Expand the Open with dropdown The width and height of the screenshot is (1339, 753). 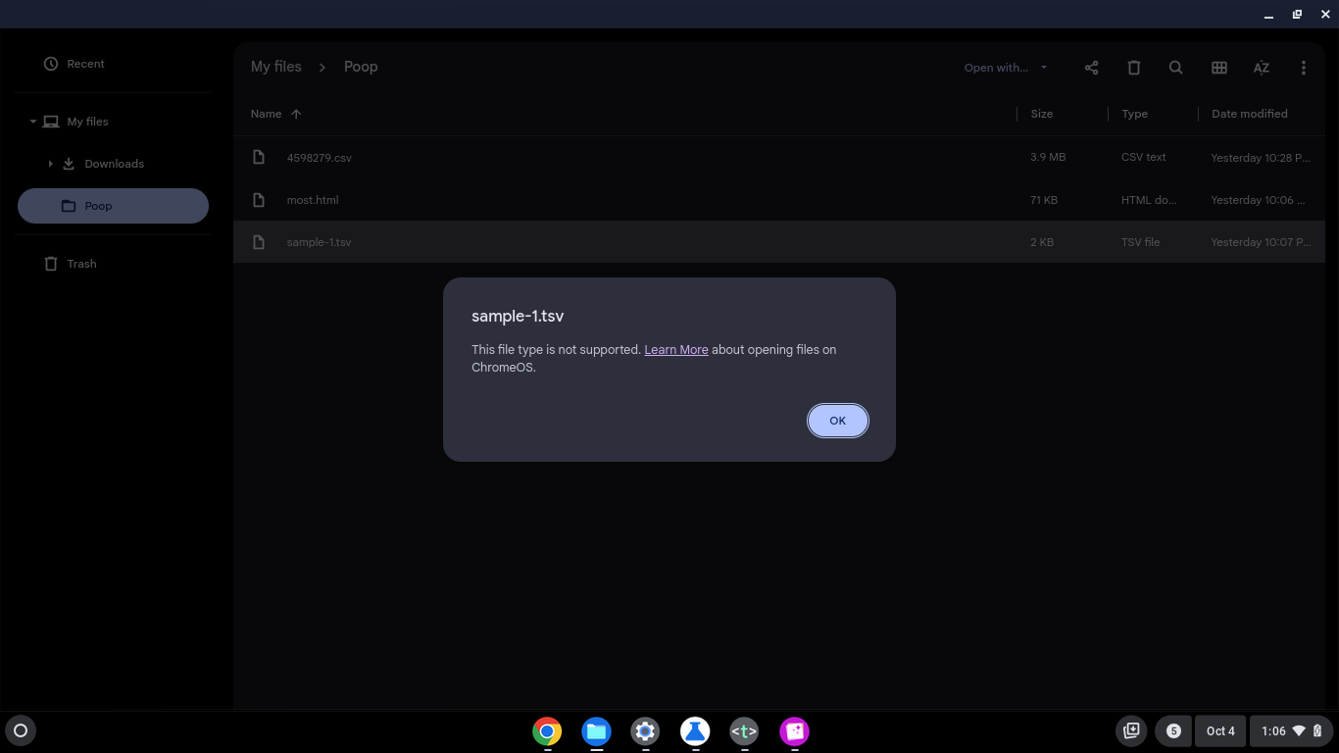[1005, 68]
